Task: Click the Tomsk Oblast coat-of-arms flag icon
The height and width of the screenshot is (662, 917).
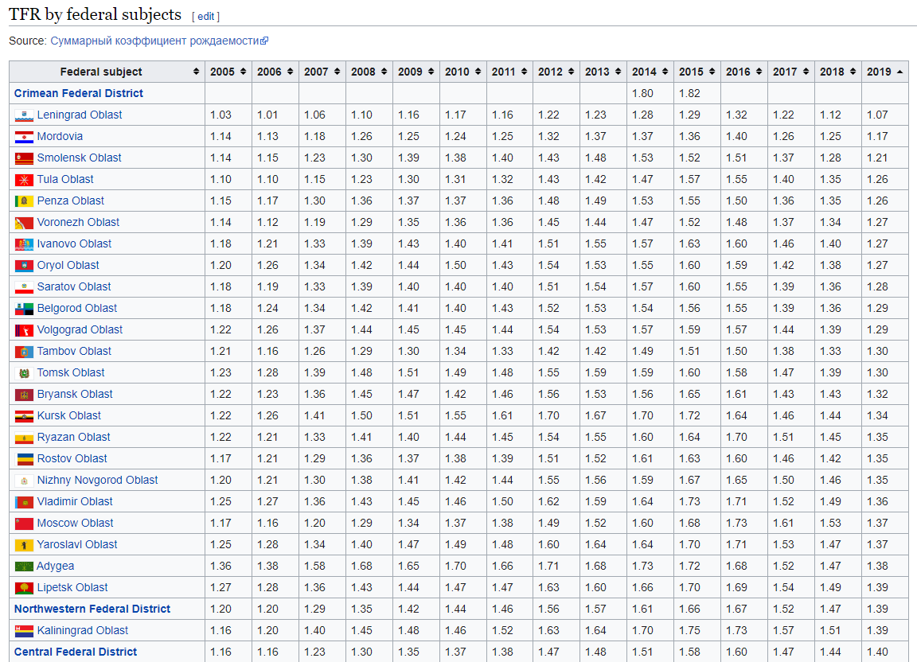Action: click(24, 373)
